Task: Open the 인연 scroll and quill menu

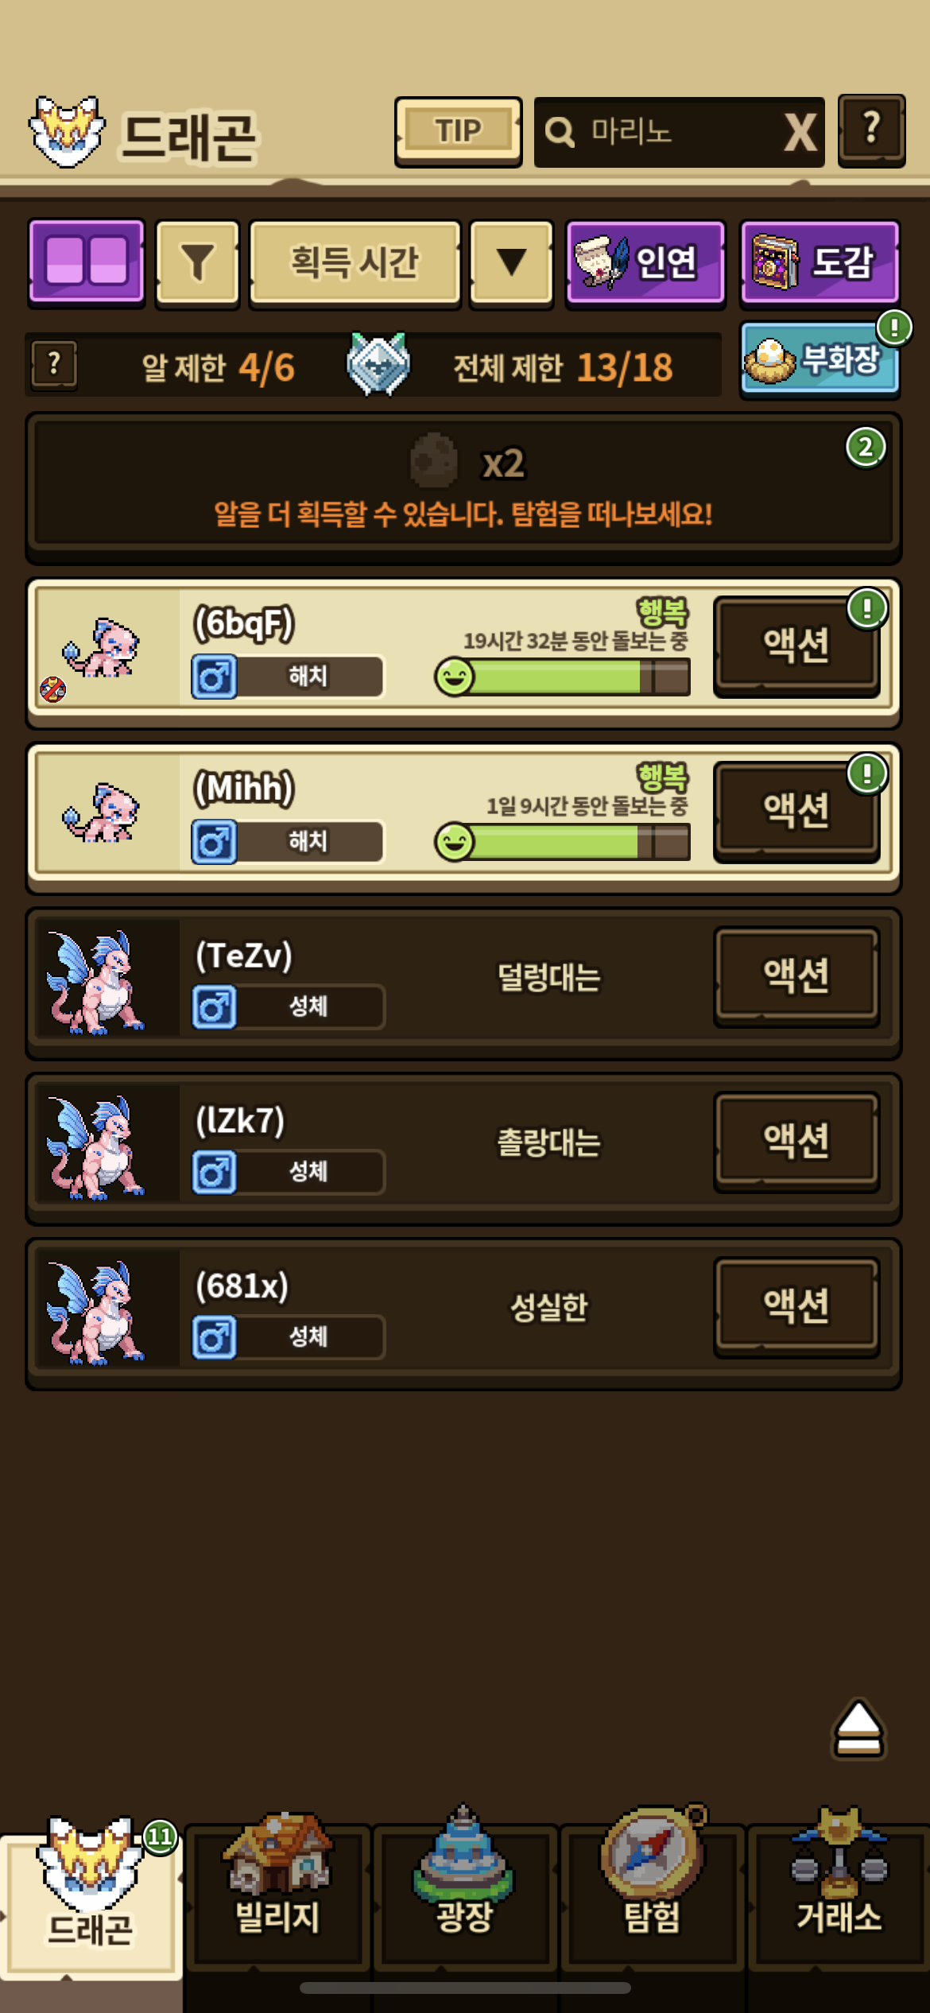Action: [x=645, y=263]
